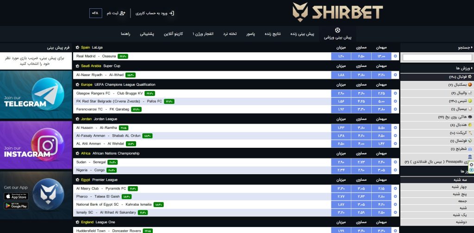Collapse the ورزش ها sports section header
Image resolution: width=474 pixels, height=233 pixels.
pyautogui.click(x=437, y=68)
